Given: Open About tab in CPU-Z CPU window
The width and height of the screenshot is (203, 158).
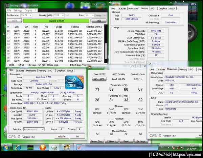Looking at the screenshot, I should [70, 71].
